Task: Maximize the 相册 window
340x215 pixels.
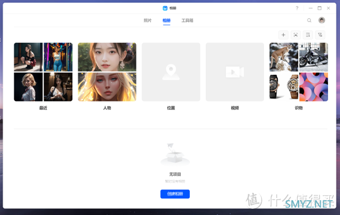Action: (x=320, y=9)
